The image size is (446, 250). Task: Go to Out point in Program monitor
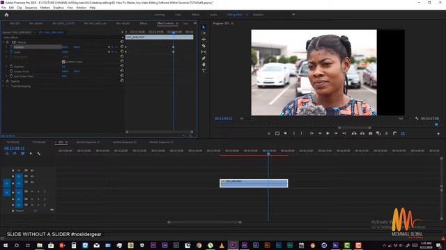click(x=344, y=133)
